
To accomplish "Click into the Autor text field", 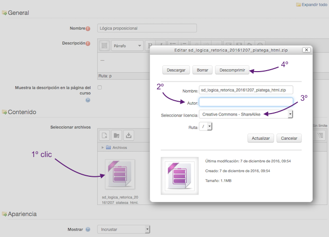I will 246,102.
